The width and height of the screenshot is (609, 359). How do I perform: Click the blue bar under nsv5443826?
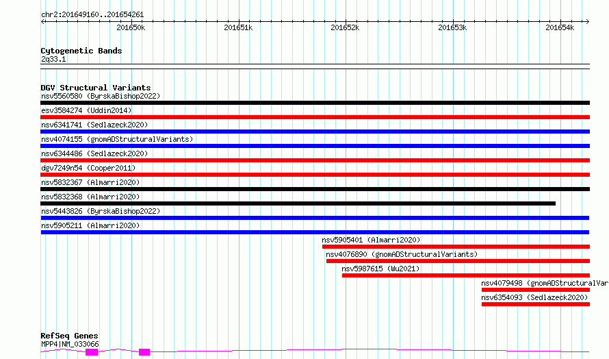[x=315, y=218]
